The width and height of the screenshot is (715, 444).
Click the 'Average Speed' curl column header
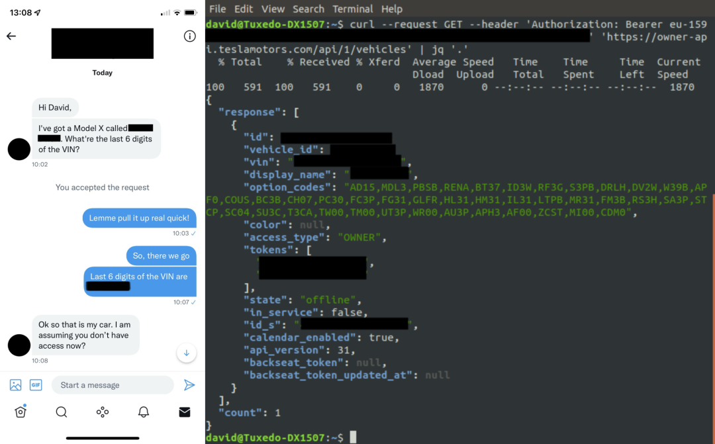(x=453, y=62)
